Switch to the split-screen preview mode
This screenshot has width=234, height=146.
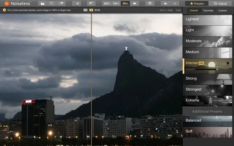point(91,10)
